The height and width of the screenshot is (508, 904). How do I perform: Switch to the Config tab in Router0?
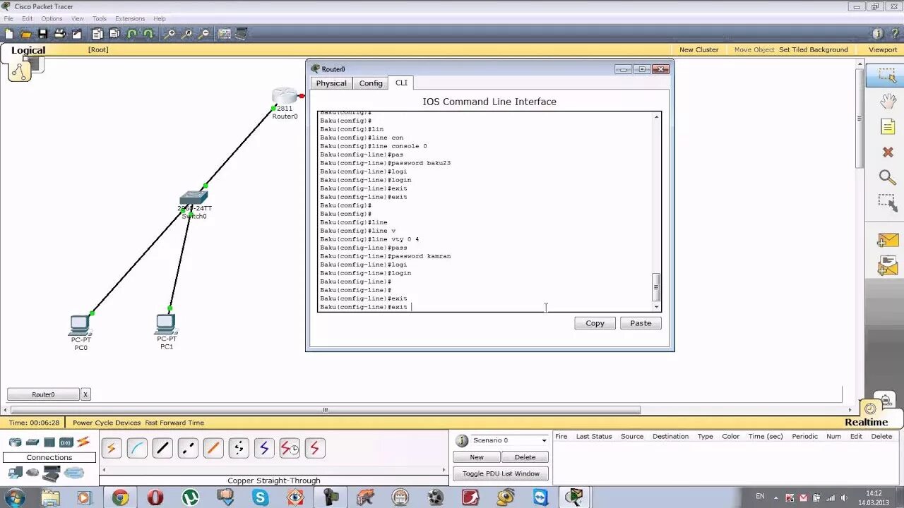tap(371, 83)
